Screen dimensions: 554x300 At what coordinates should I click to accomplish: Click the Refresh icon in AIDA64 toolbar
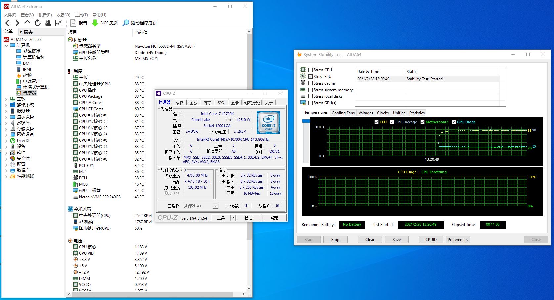click(38, 23)
